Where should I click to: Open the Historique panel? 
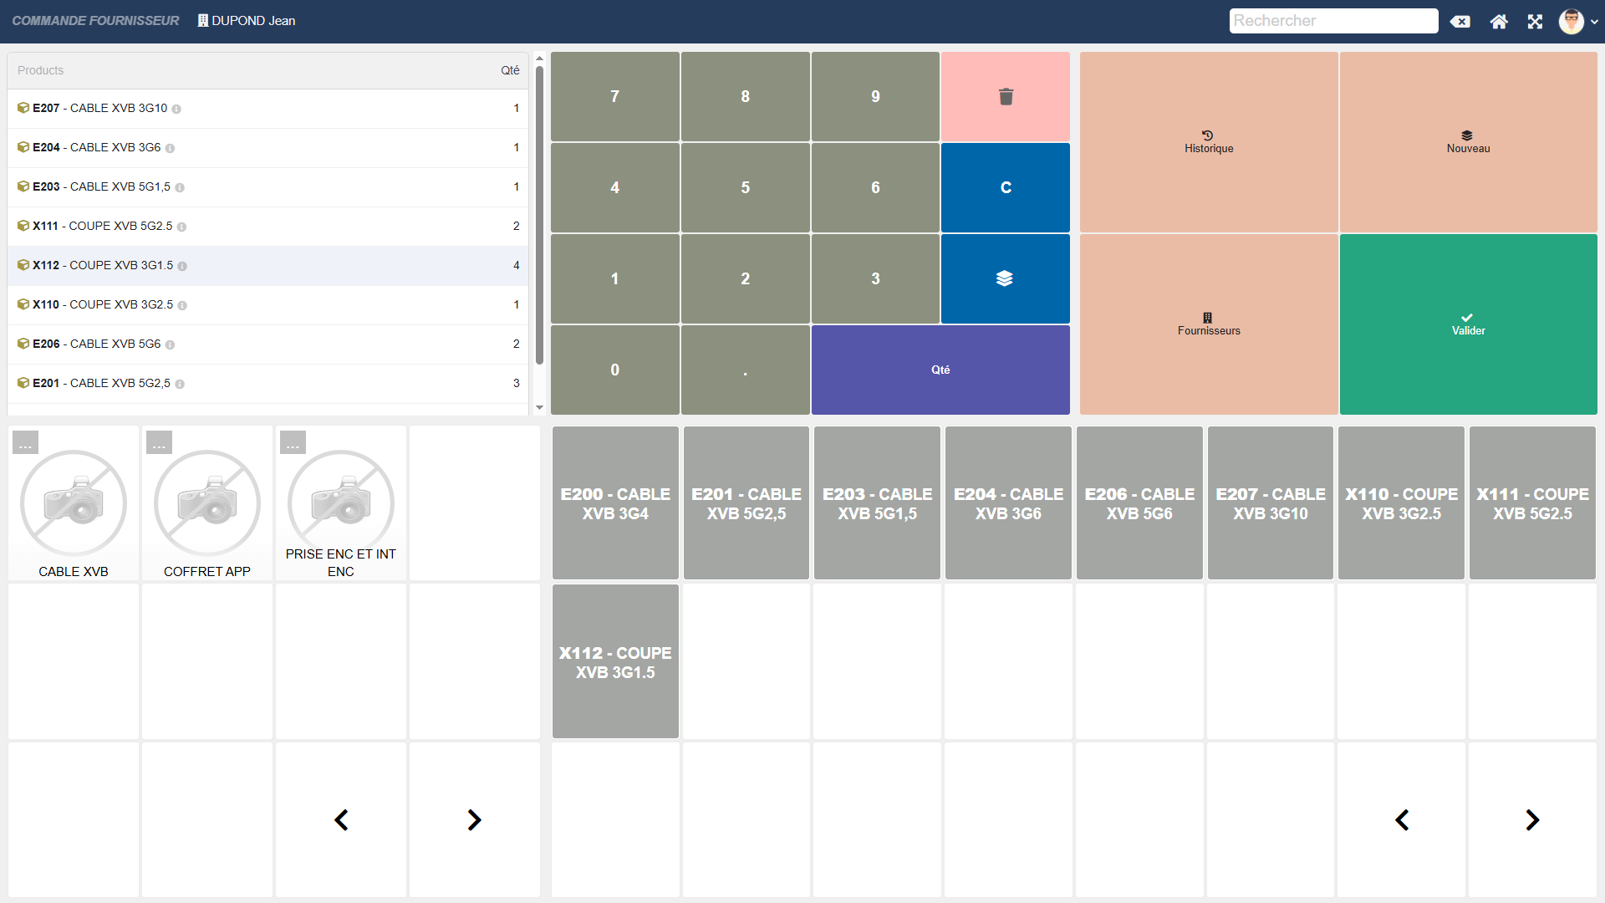point(1209,142)
